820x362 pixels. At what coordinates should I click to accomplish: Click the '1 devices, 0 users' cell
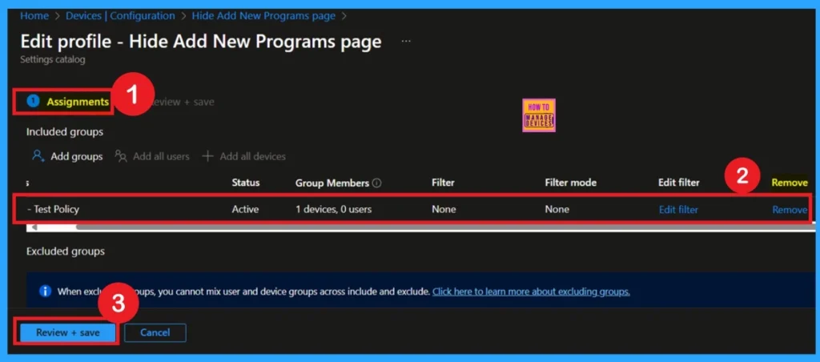334,209
